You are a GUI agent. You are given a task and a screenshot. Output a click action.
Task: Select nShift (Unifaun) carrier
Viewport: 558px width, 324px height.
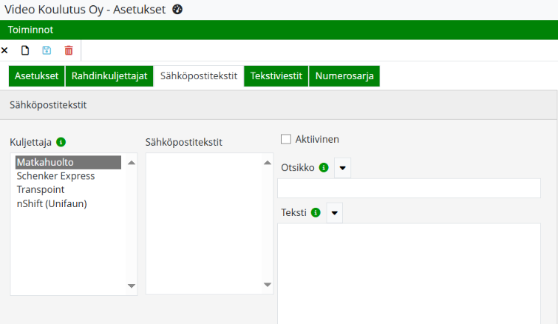(x=52, y=203)
